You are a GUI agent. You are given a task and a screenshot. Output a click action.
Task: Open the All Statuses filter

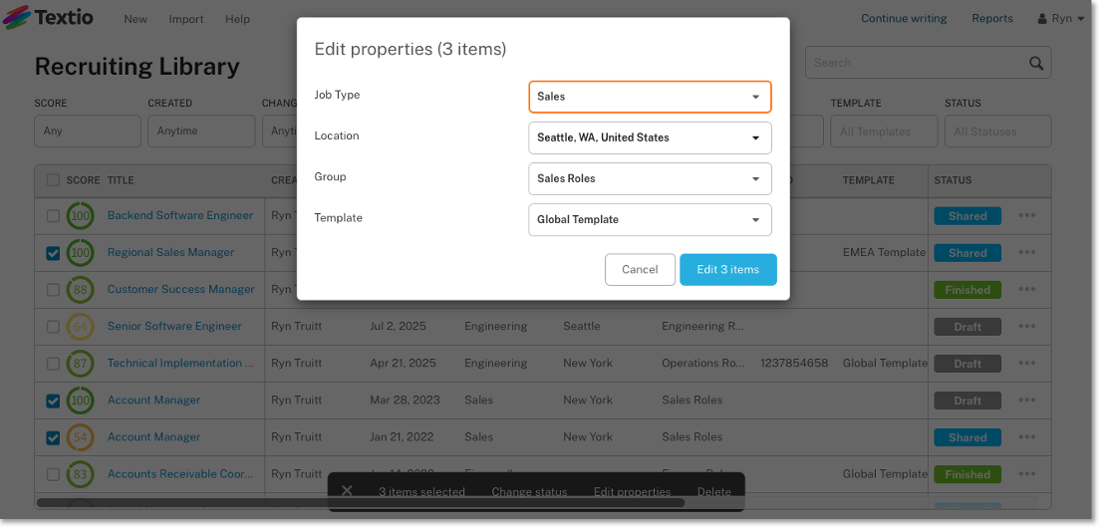tap(997, 132)
